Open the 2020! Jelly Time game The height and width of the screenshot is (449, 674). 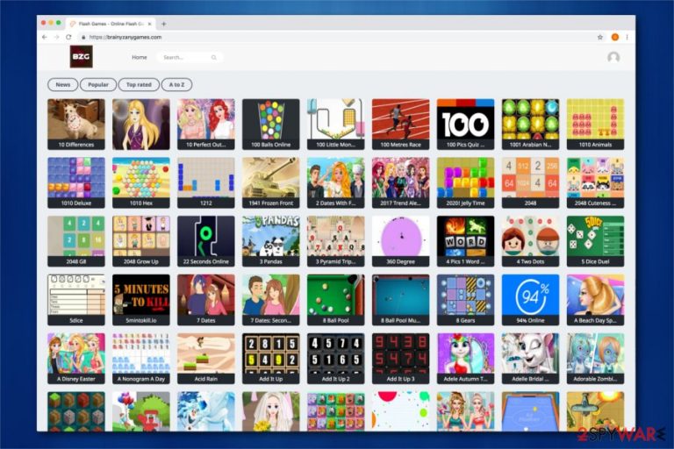pyautogui.click(x=465, y=182)
